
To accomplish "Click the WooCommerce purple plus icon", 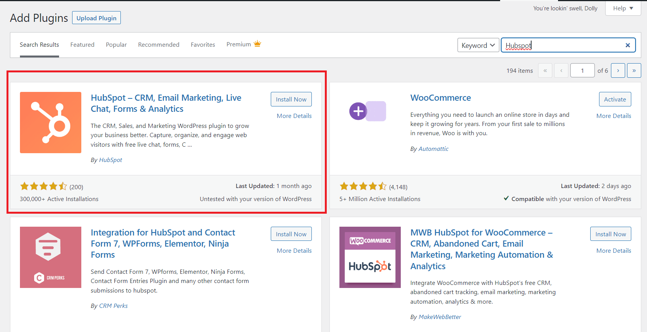I will pos(358,111).
